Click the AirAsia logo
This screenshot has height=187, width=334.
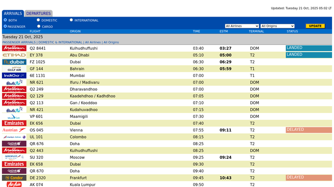point(14,185)
